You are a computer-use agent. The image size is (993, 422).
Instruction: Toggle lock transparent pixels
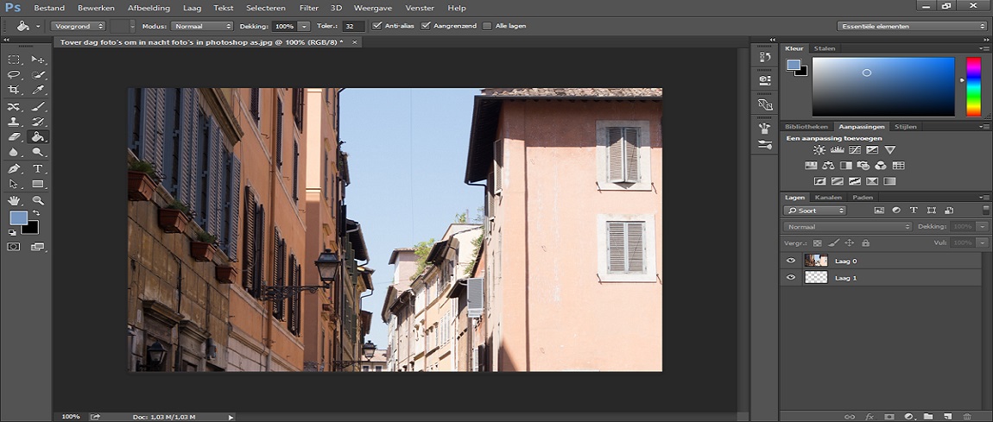point(818,242)
